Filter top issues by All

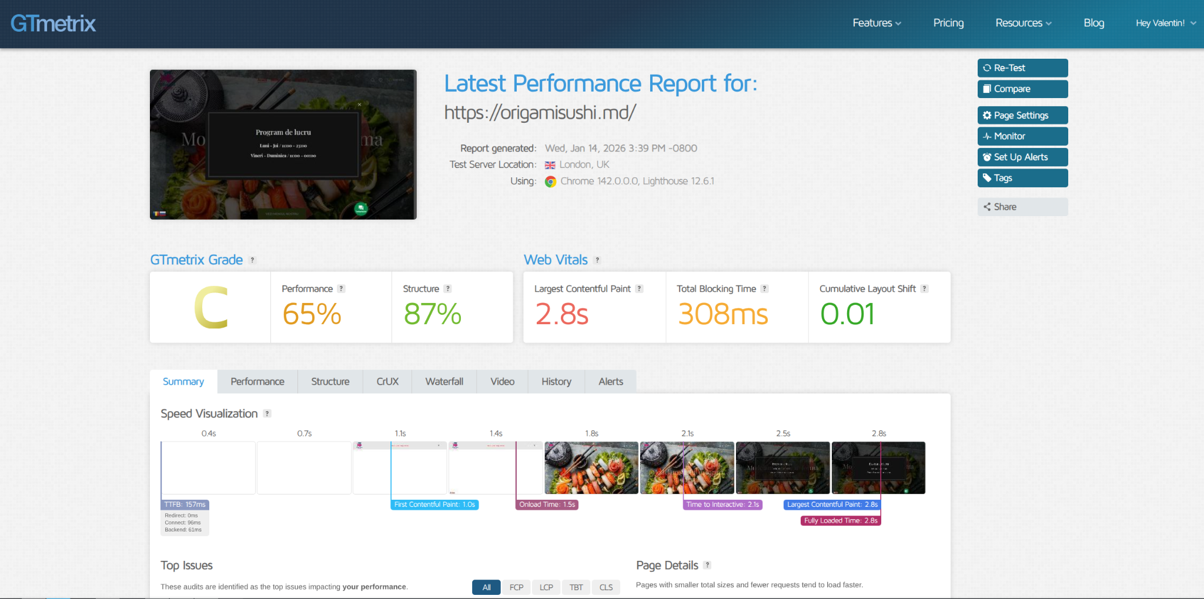(x=486, y=587)
